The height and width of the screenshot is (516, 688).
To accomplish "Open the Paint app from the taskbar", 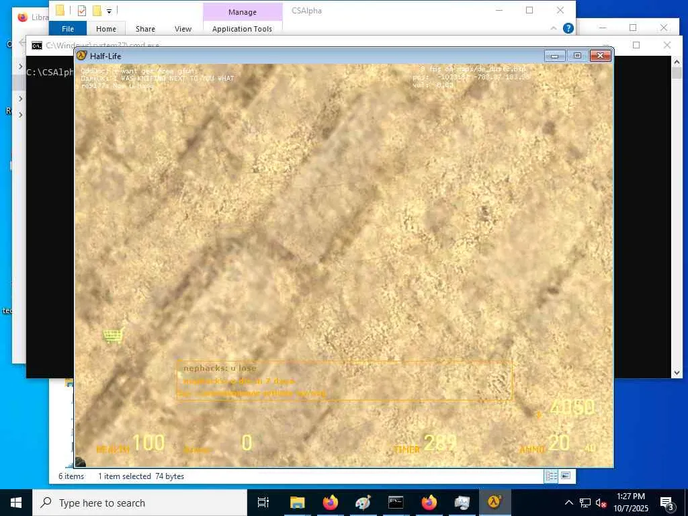I will (363, 503).
